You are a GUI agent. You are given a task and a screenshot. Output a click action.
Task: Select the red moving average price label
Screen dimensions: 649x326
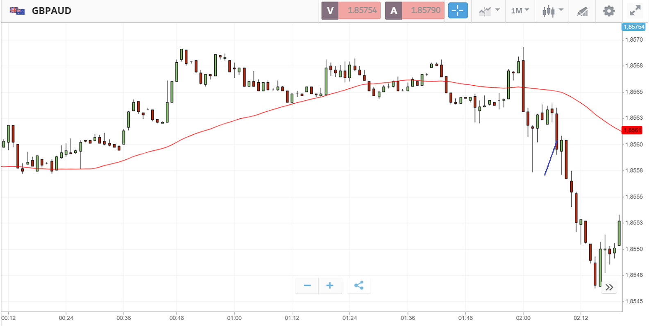[x=632, y=130]
